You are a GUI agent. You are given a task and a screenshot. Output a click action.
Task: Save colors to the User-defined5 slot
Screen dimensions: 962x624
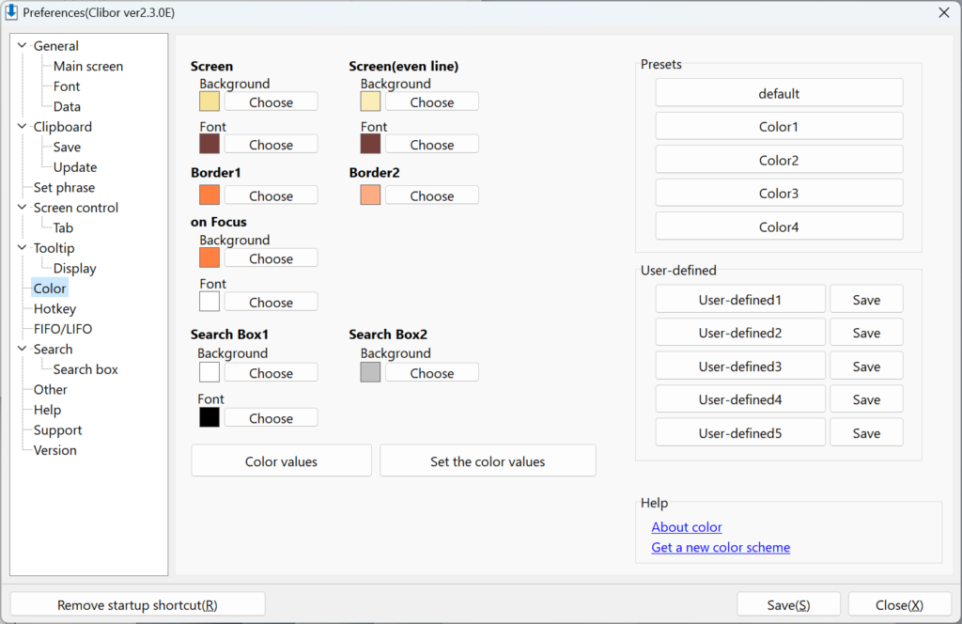pos(866,433)
